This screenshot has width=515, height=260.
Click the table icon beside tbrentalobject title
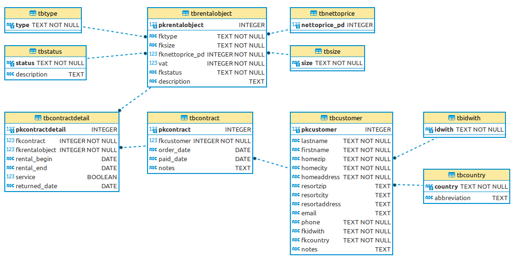pos(186,13)
